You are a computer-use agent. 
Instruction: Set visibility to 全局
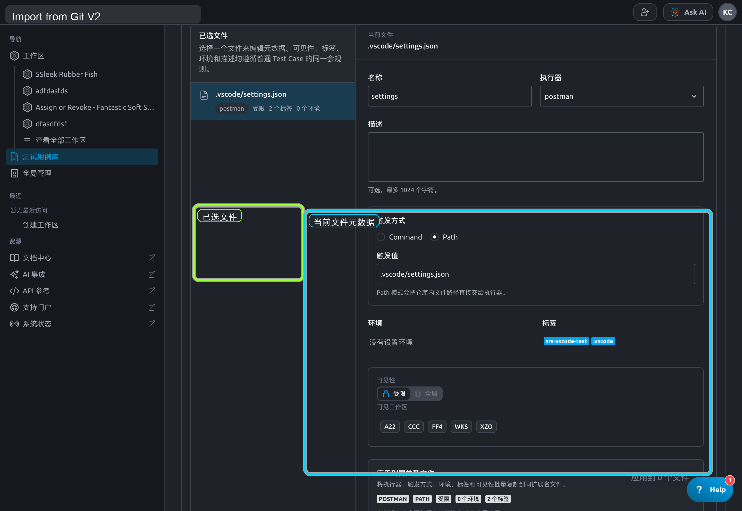point(426,393)
